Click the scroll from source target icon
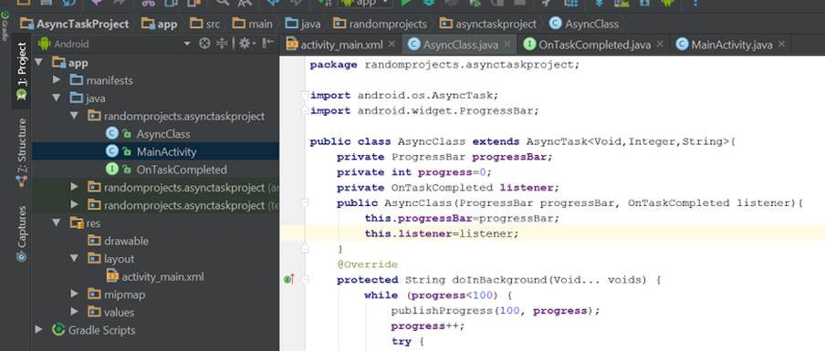This screenshot has width=825, height=351. pyautogui.click(x=205, y=44)
